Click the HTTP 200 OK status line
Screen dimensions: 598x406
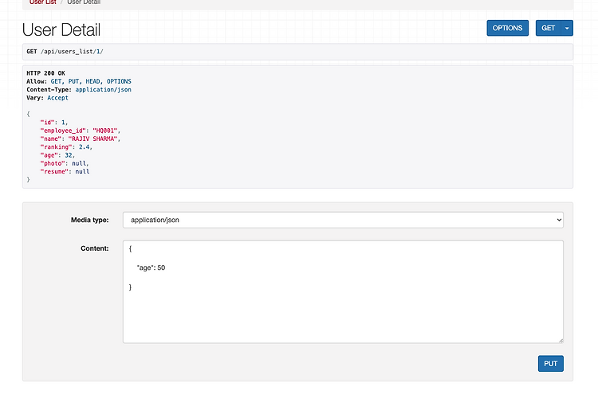(45, 72)
